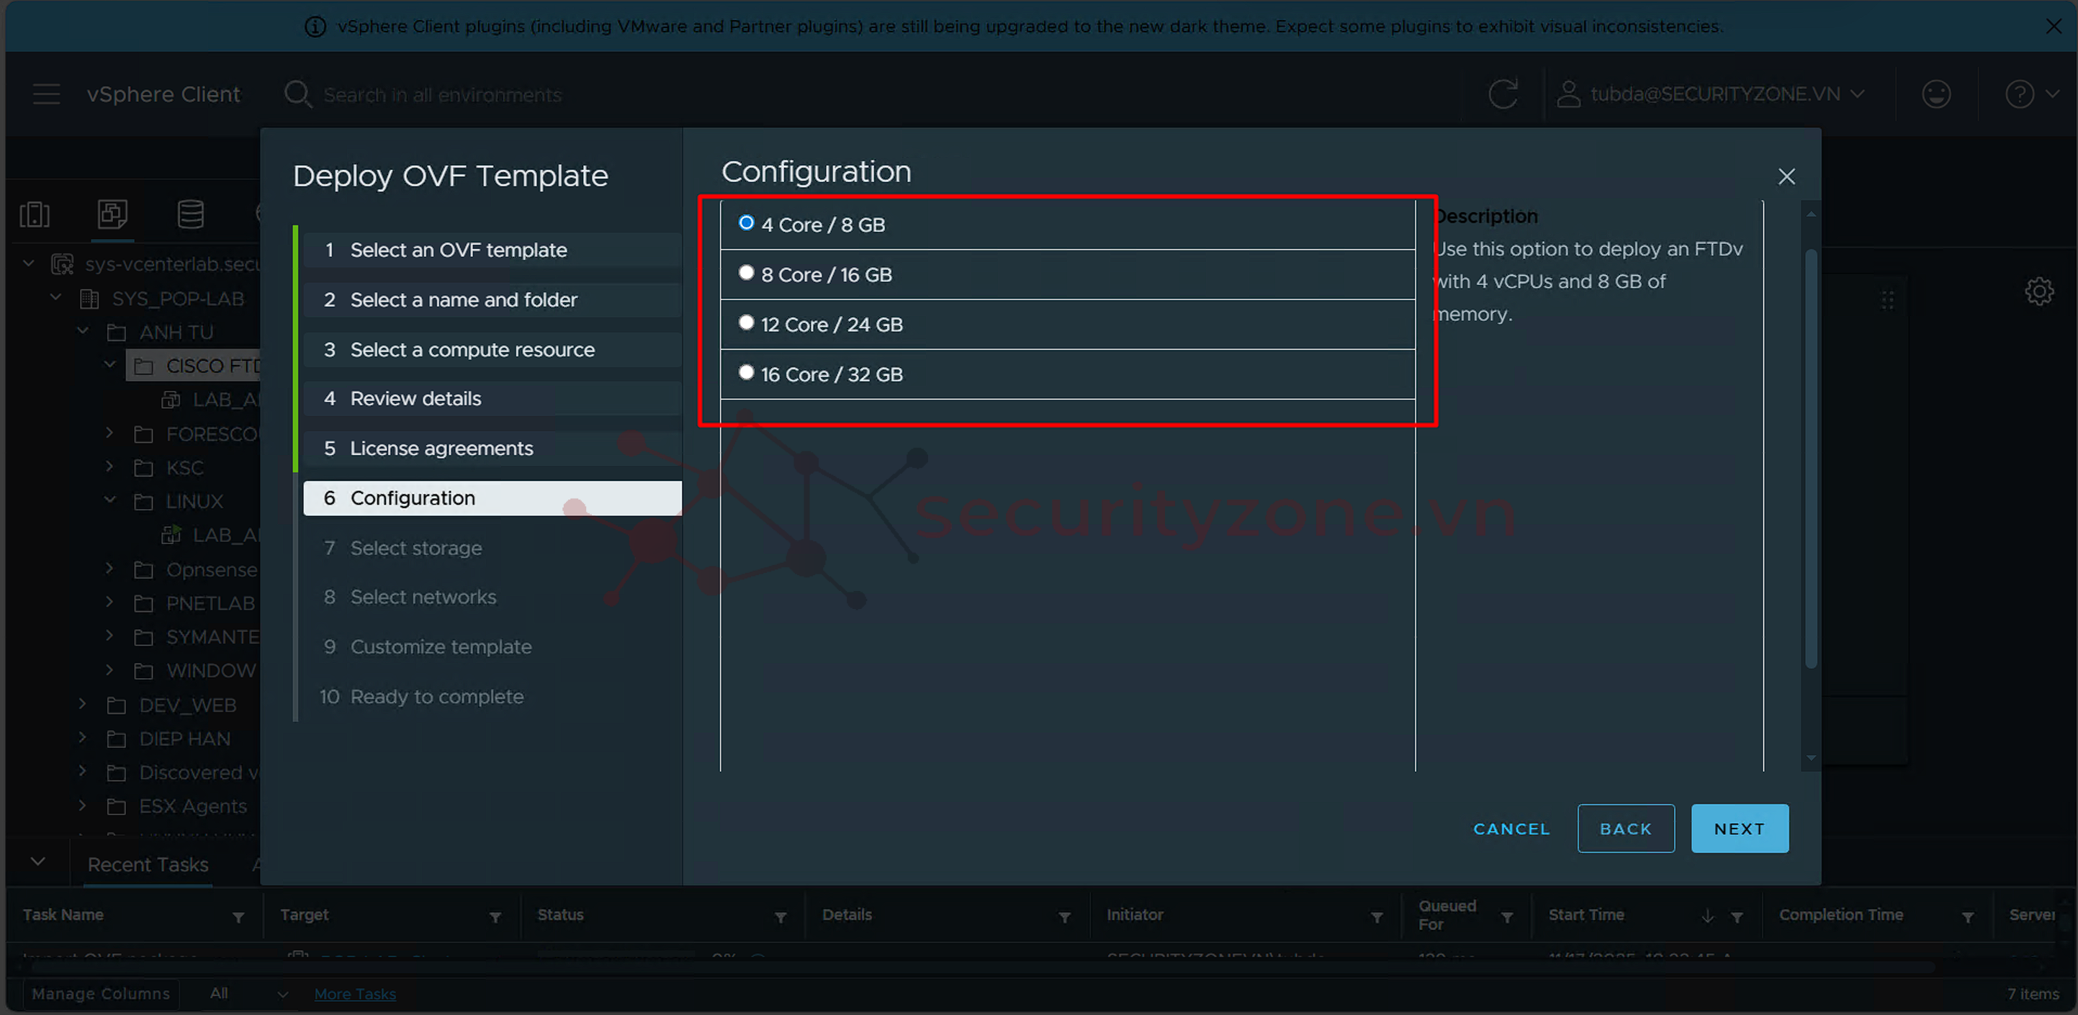Expand the KSC folder in tree
Screen dimensions: 2078x1015
pos(109,466)
